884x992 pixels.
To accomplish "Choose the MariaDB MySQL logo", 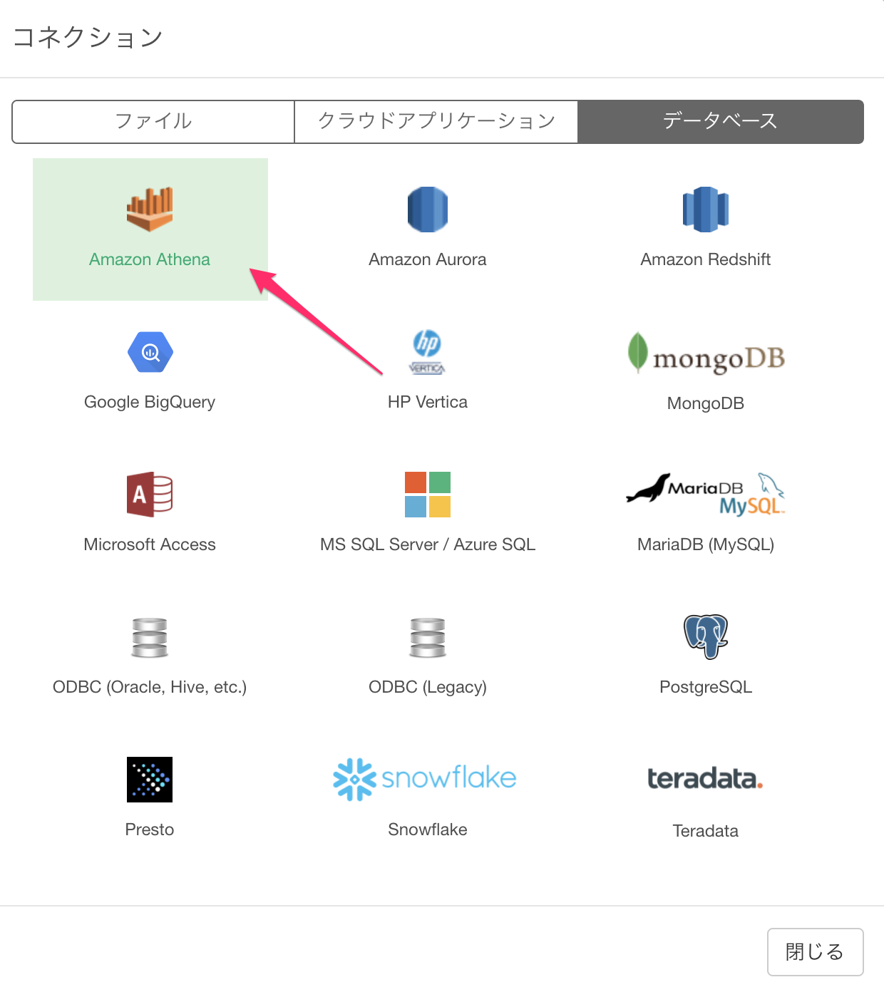I will coord(706,494).
